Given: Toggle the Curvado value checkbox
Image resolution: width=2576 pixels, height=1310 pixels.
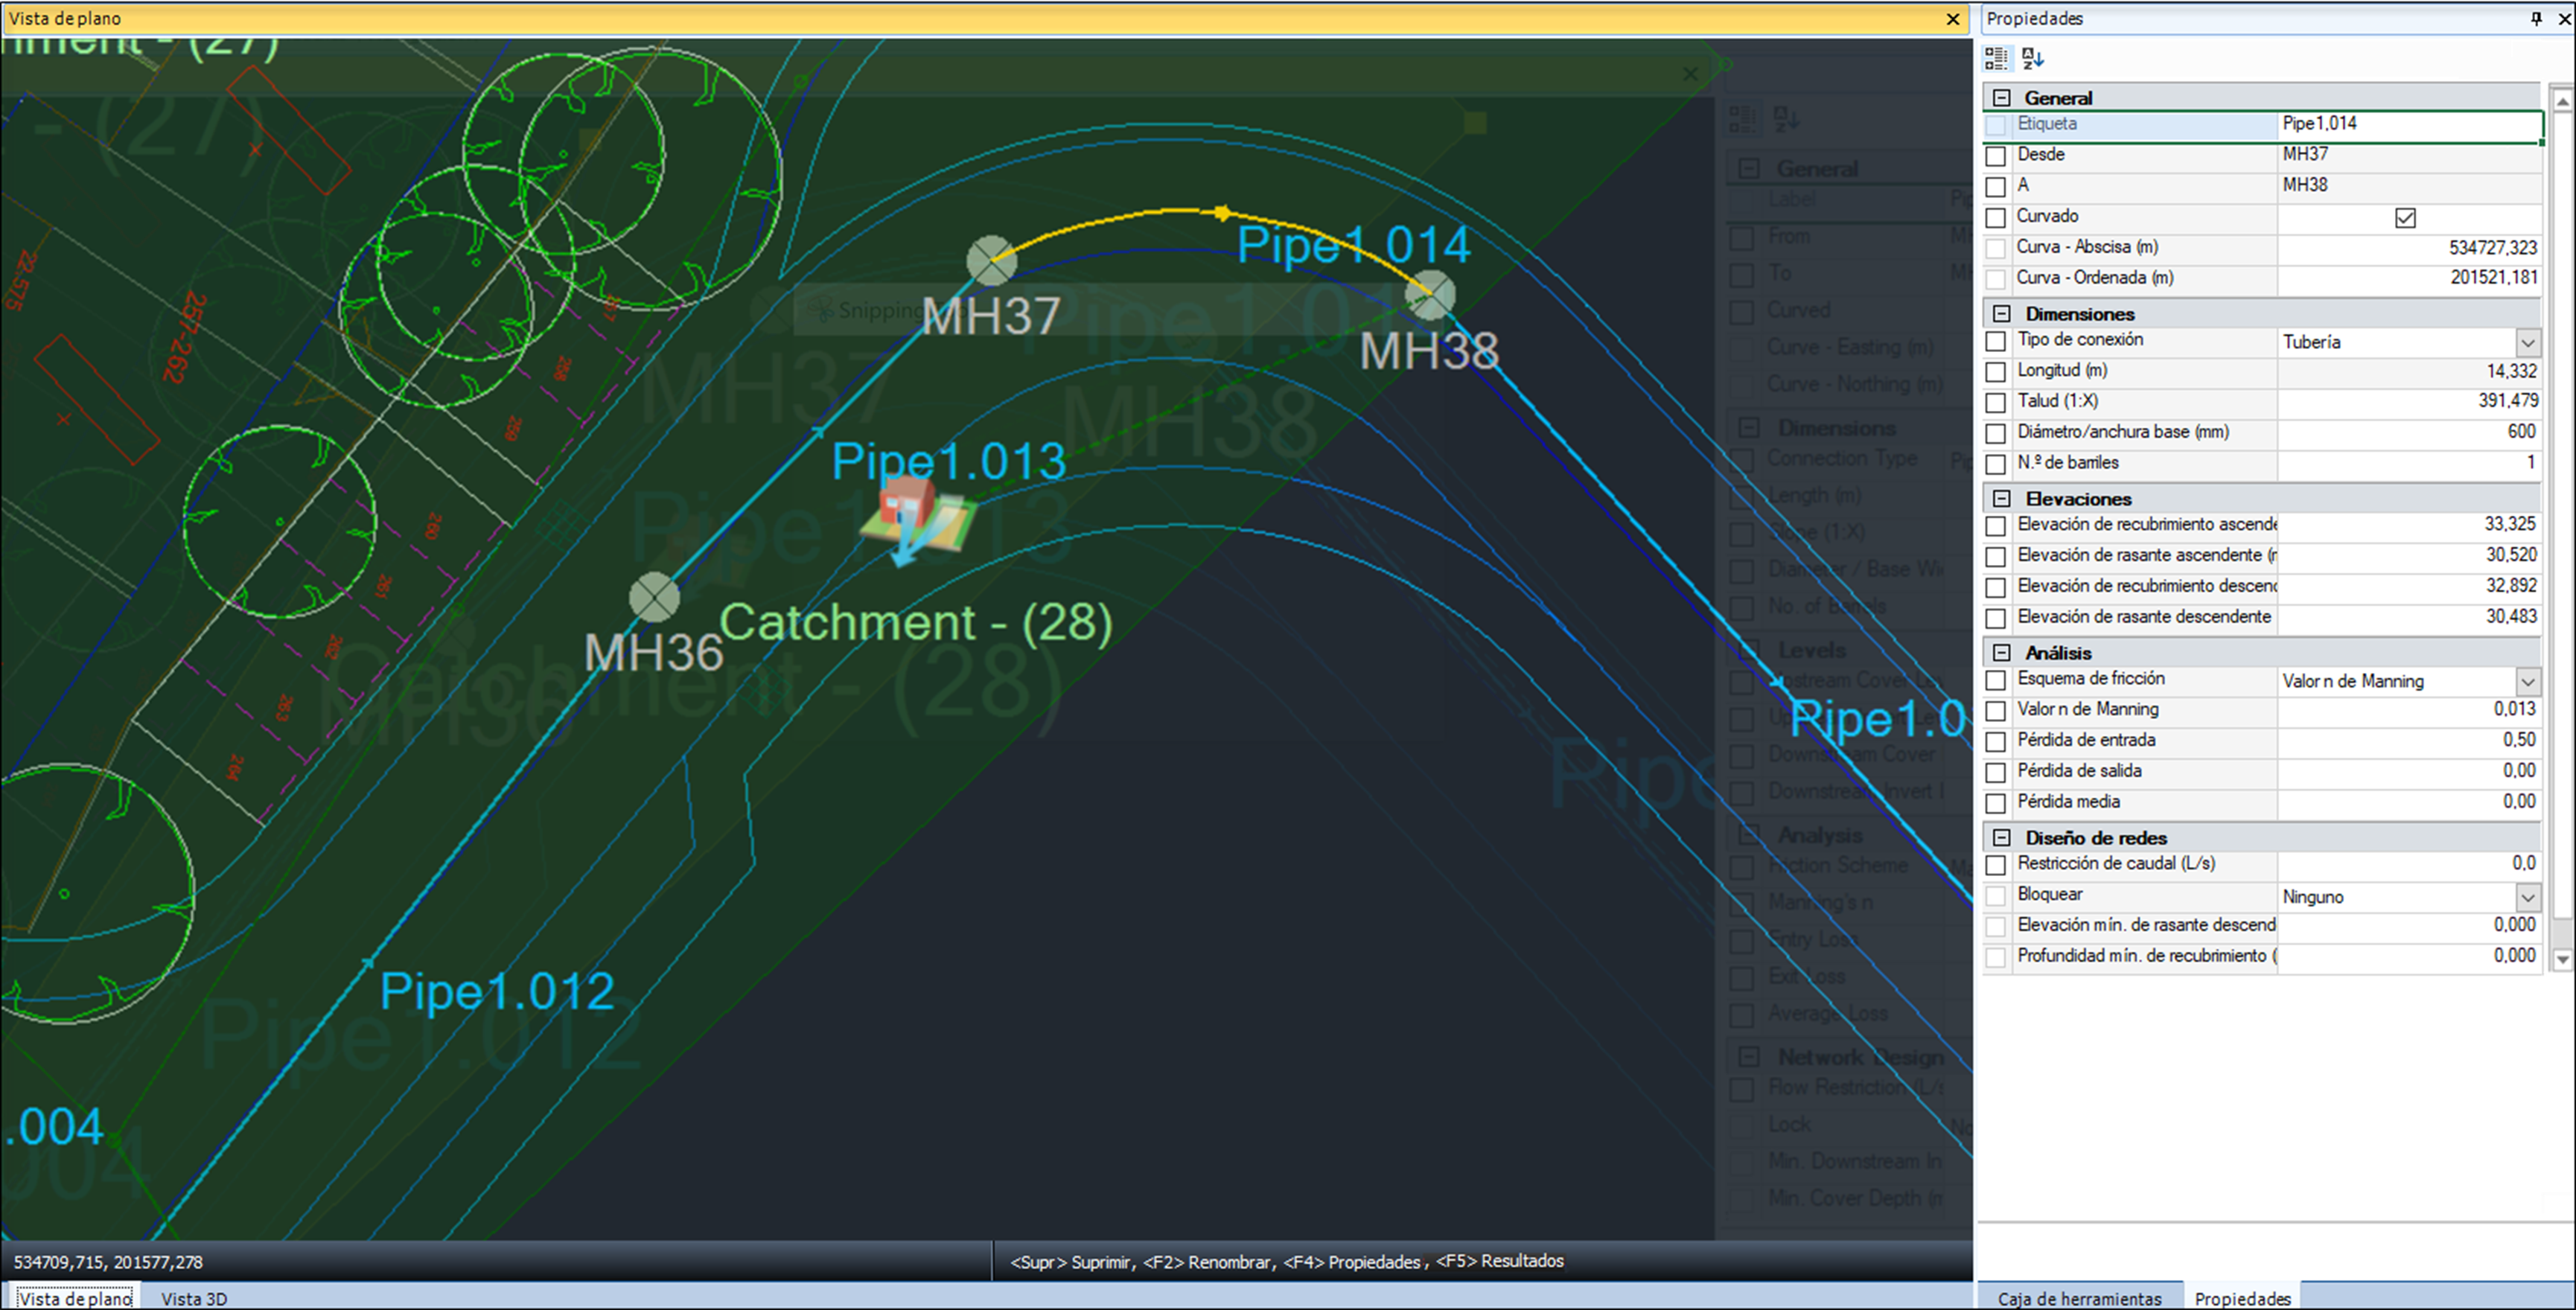Looking at the screenshot, I should tap(2405, 218).
